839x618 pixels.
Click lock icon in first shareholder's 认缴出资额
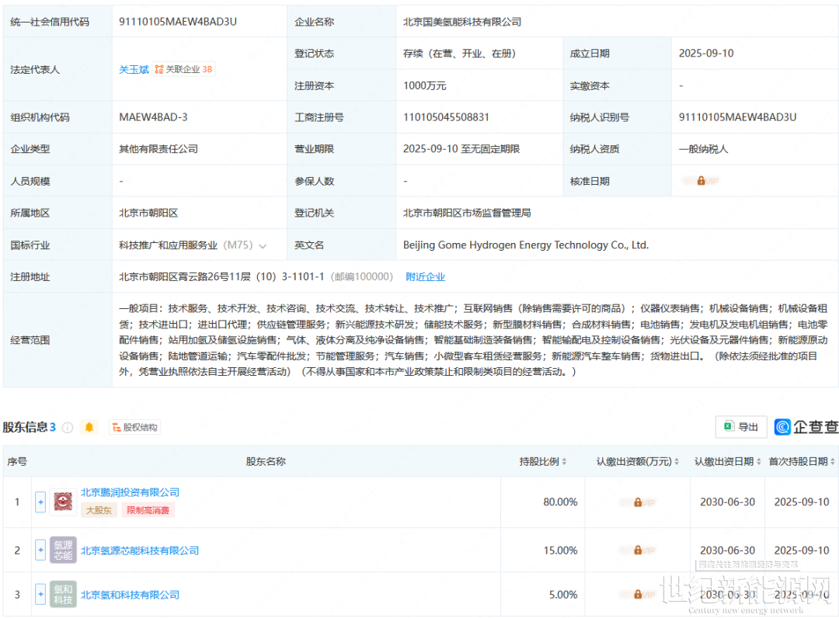point(637,502)
